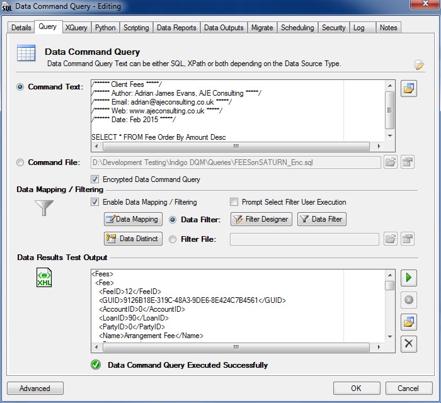Select the Filter File radio button

(173, 239)
